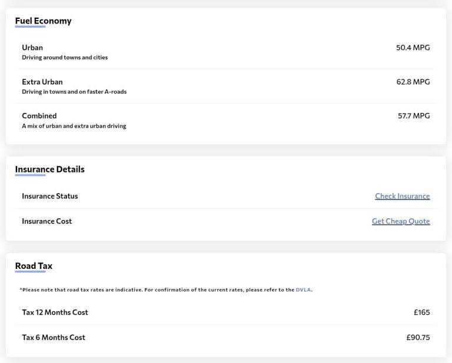Select the Urban fuel economy label

[x=32, y=48]
